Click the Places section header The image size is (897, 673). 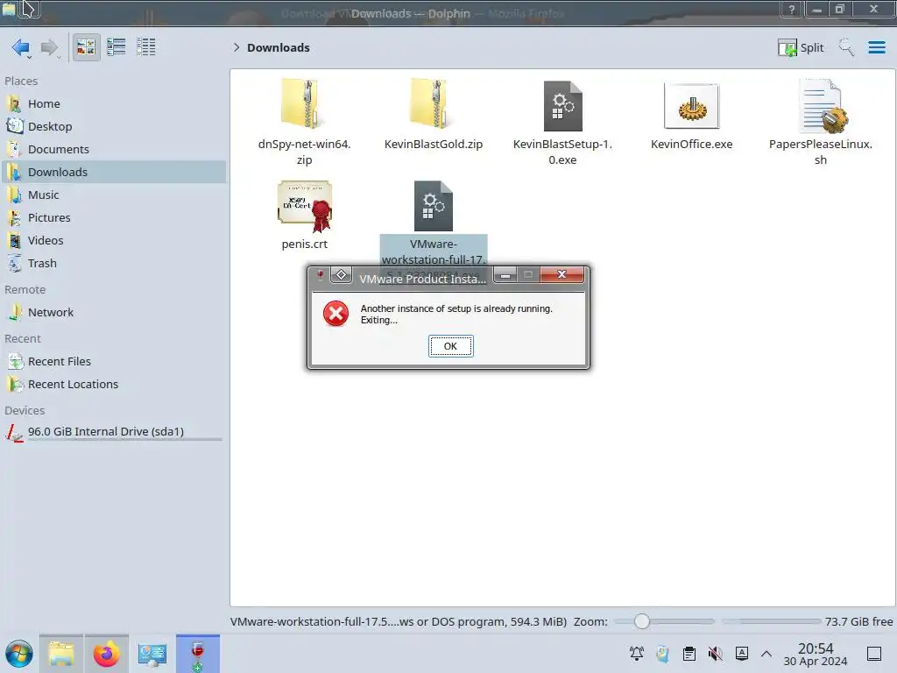21,81
